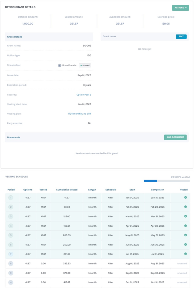Click the Edit grant notes button
The height and width of the screenshot is (289, 194).
181,37
